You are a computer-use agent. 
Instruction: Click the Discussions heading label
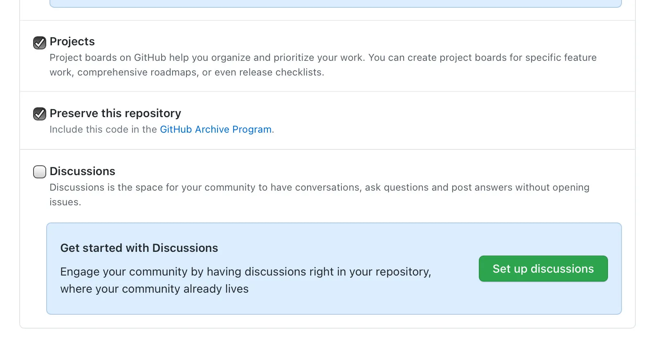coord(82,171)
